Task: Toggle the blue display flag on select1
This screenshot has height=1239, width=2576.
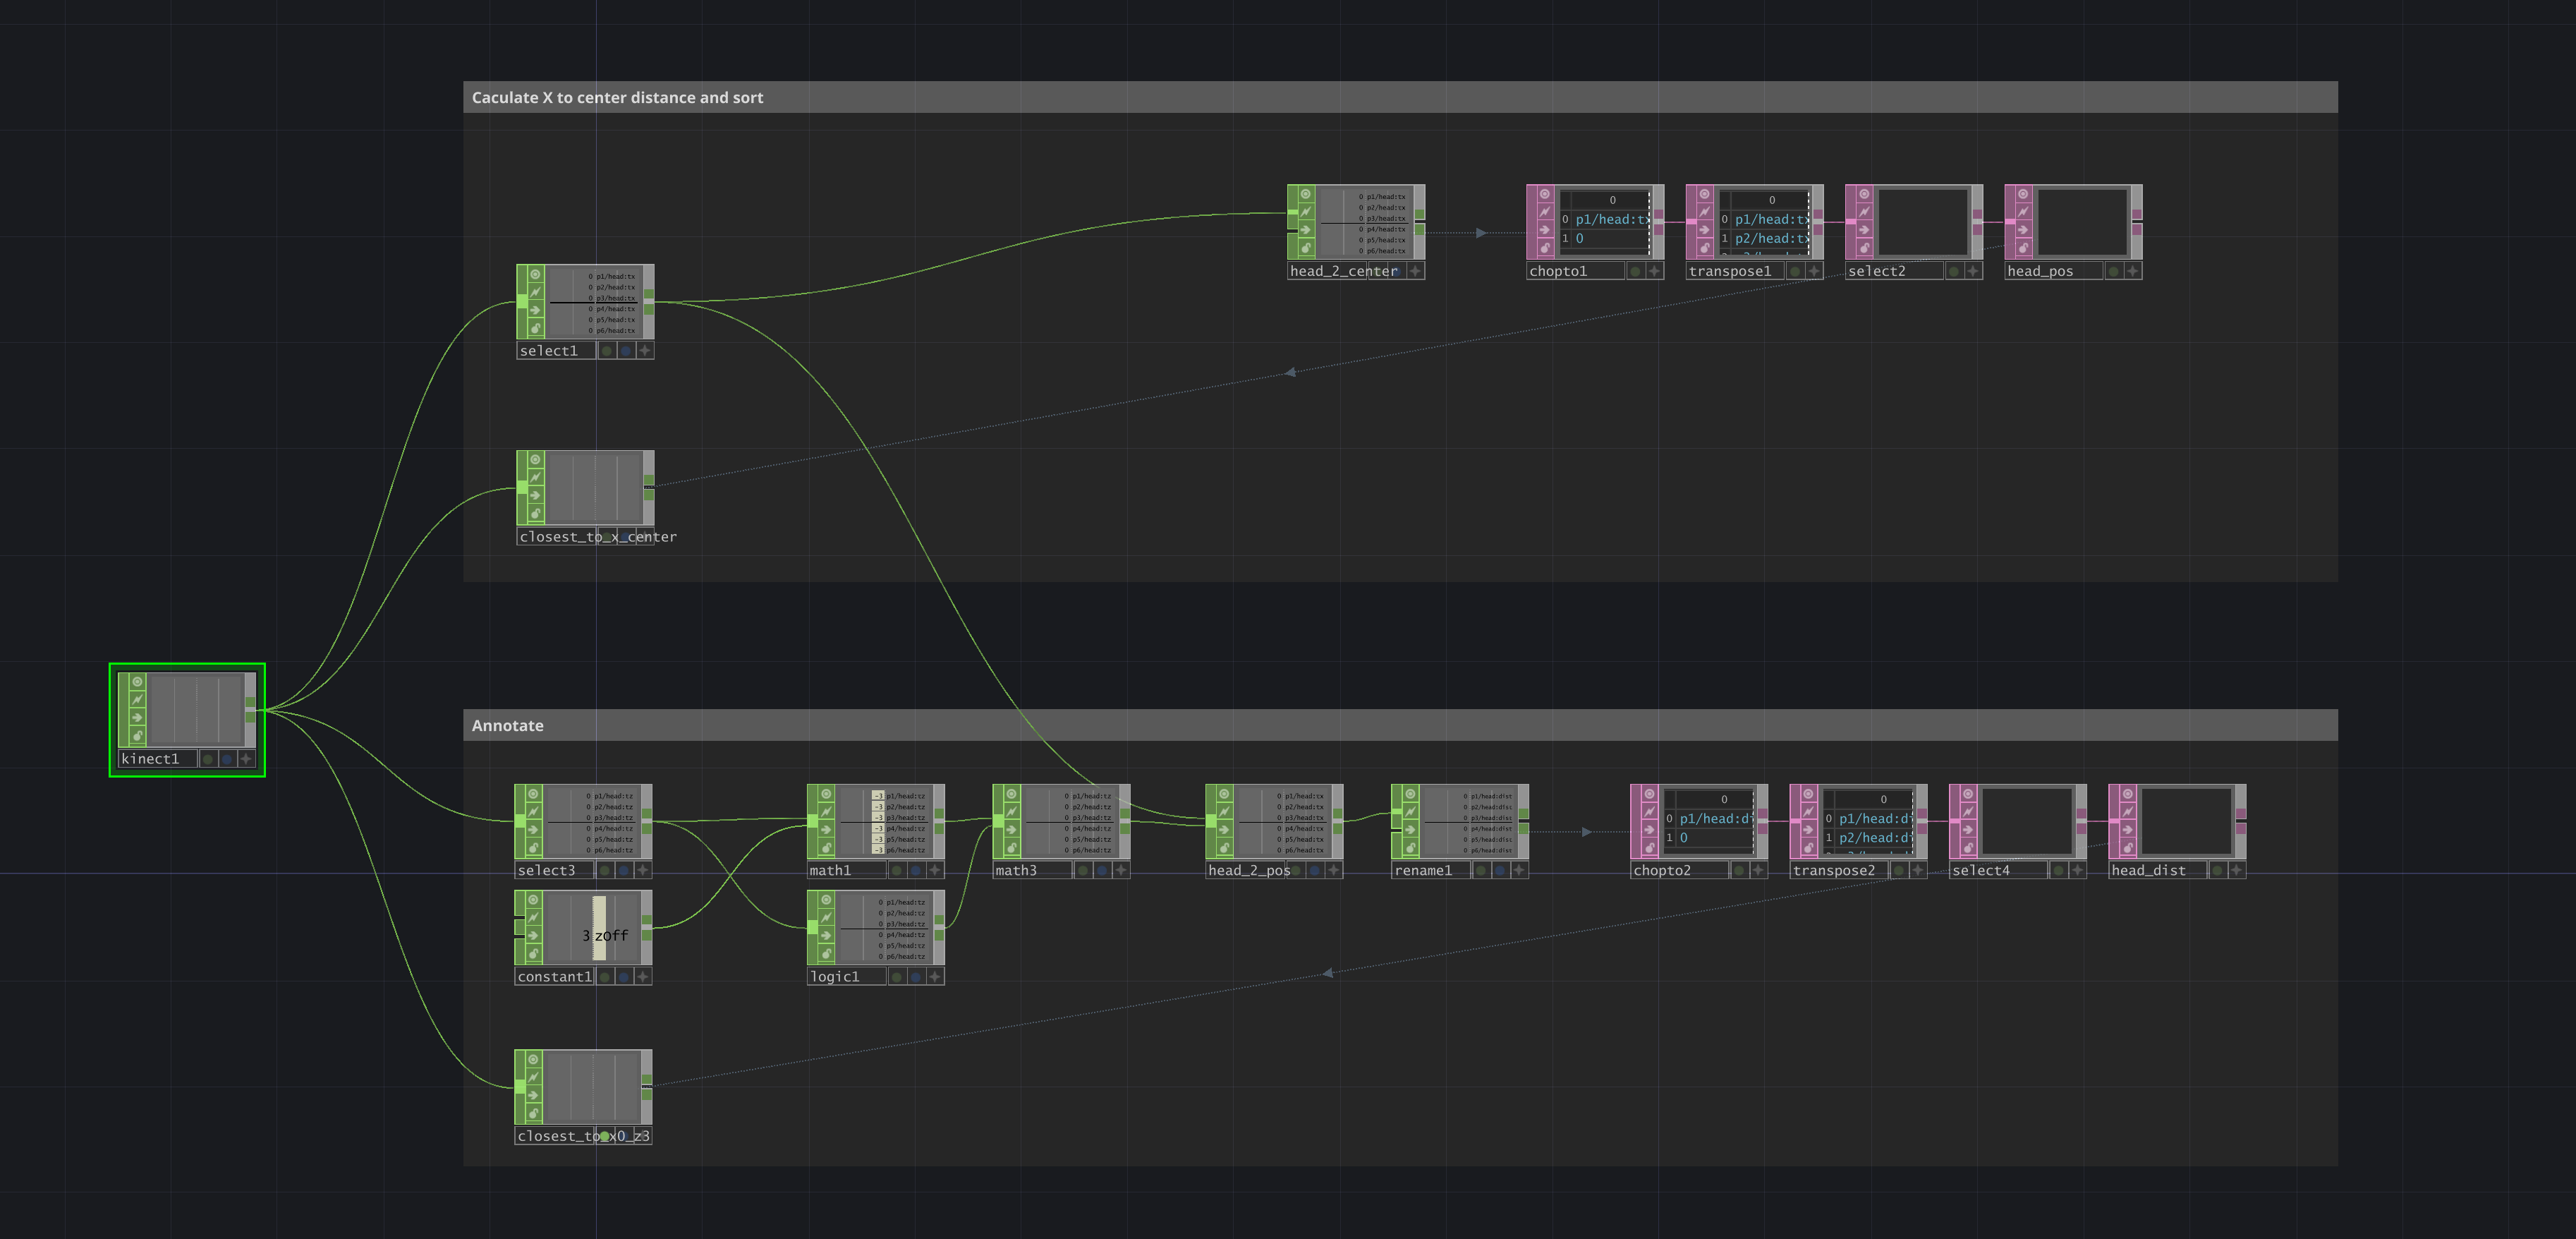Action: pos(626,351)
